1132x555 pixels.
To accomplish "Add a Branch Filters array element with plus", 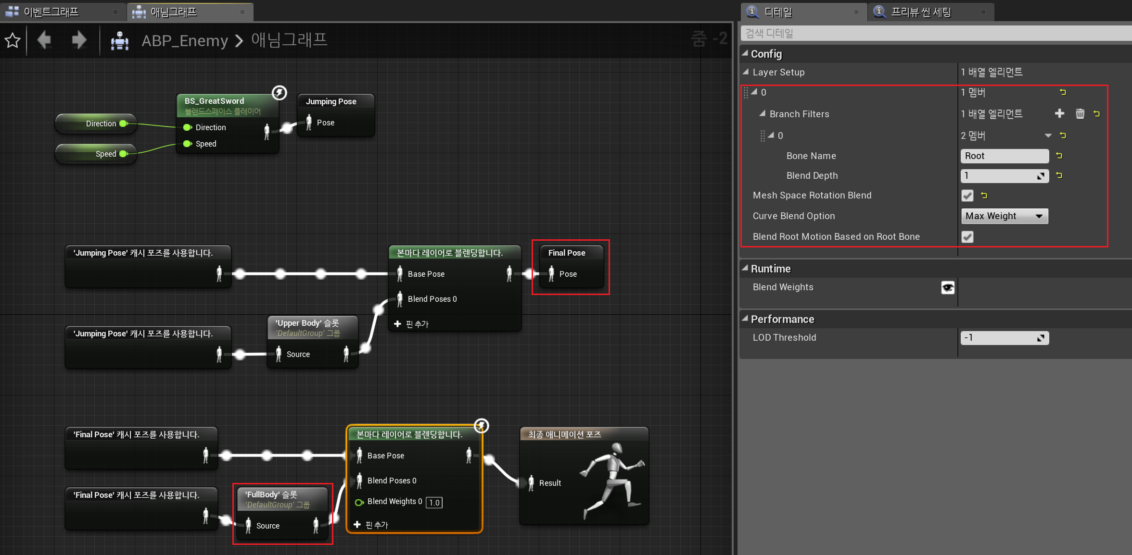I will coord(1059,114).
